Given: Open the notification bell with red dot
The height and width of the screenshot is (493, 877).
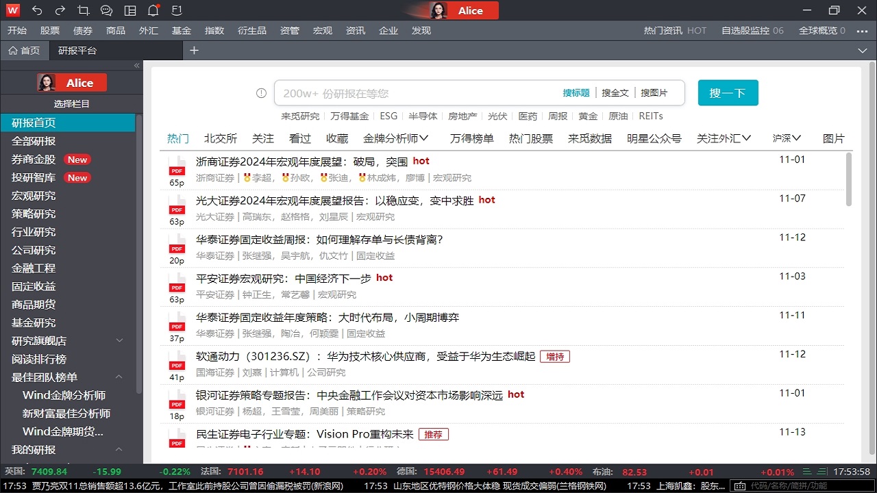Looking at the screenshot, I should 152,10.
